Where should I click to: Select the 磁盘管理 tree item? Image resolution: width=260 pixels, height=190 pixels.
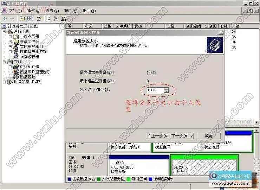pyautogui.click(x=27, y=77)
